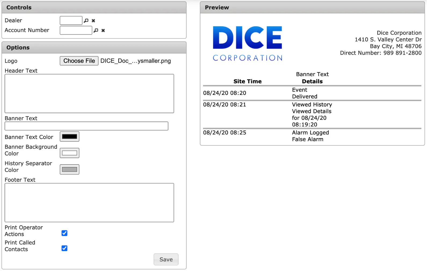
Task: Click the 08/24/20 08:25 site time cell
Action: (225, 133)
